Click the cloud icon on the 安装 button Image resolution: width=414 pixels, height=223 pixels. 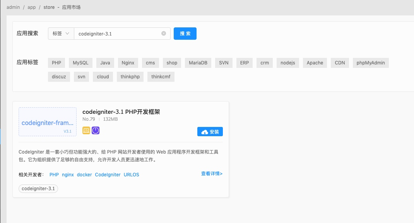coord(205,132)
